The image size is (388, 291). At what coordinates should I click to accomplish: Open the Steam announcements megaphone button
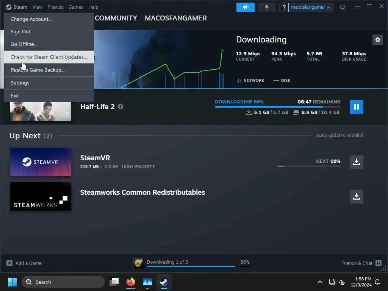(x=245, y=7)
